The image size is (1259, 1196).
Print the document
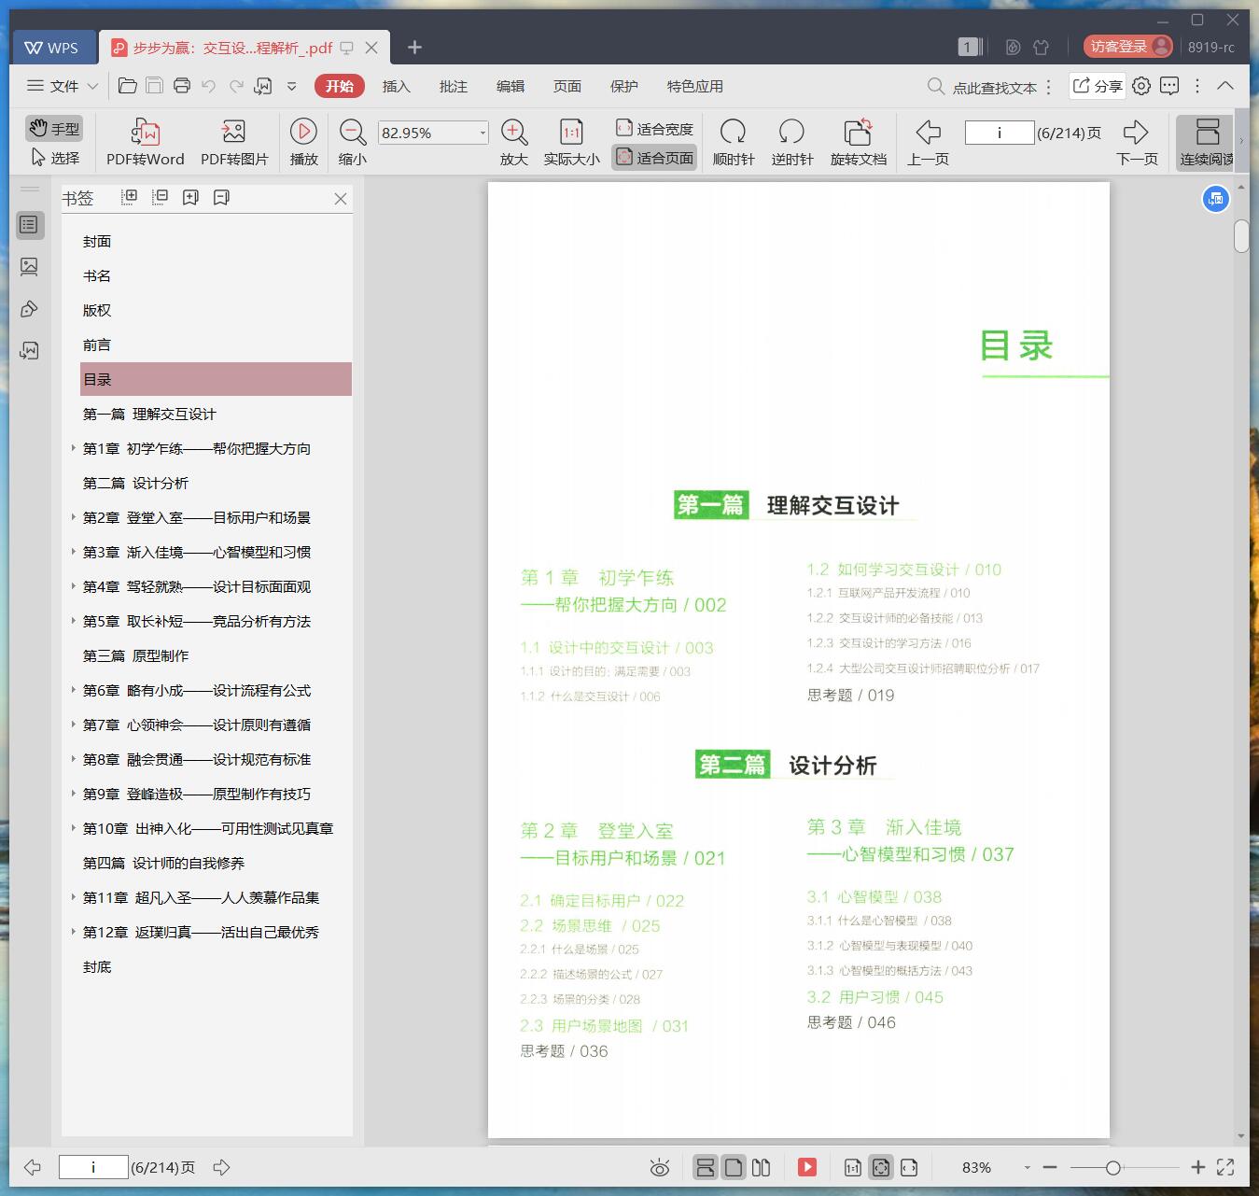182,86
